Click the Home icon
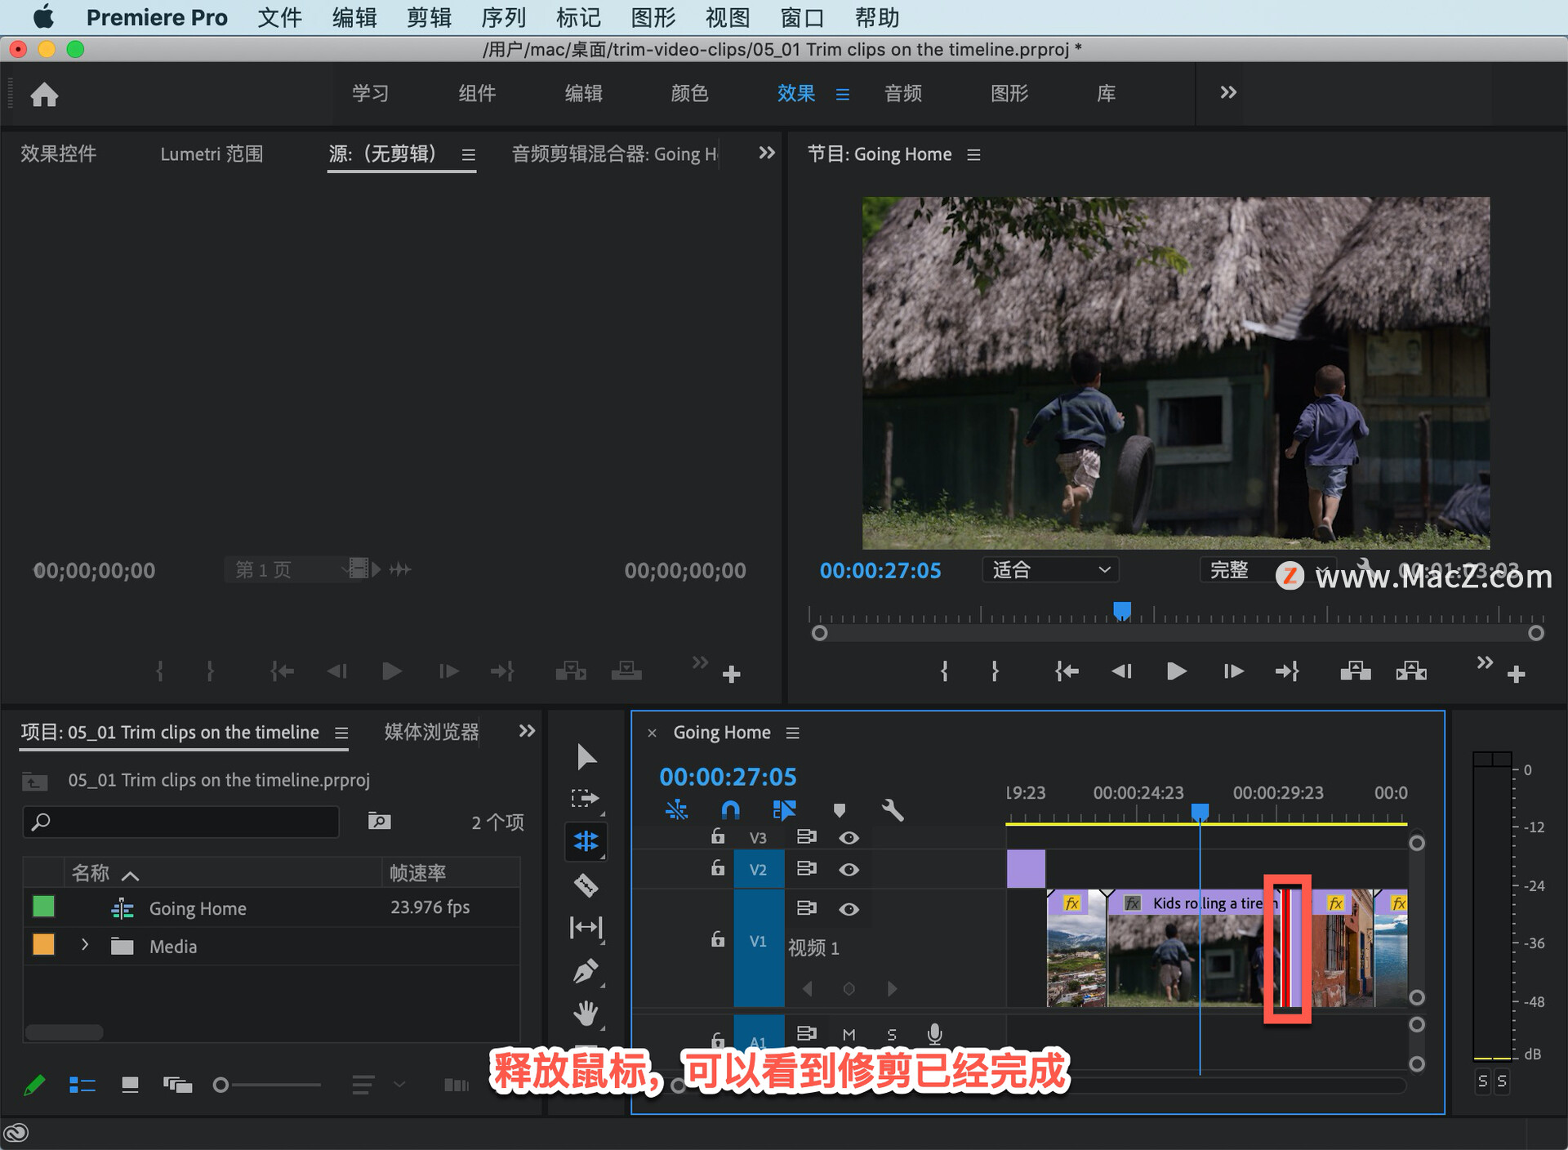 (44, 95)
